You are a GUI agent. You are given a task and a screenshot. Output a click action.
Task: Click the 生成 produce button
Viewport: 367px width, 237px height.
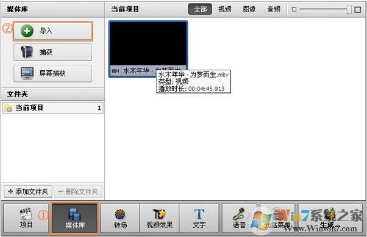tap(330, 219)
